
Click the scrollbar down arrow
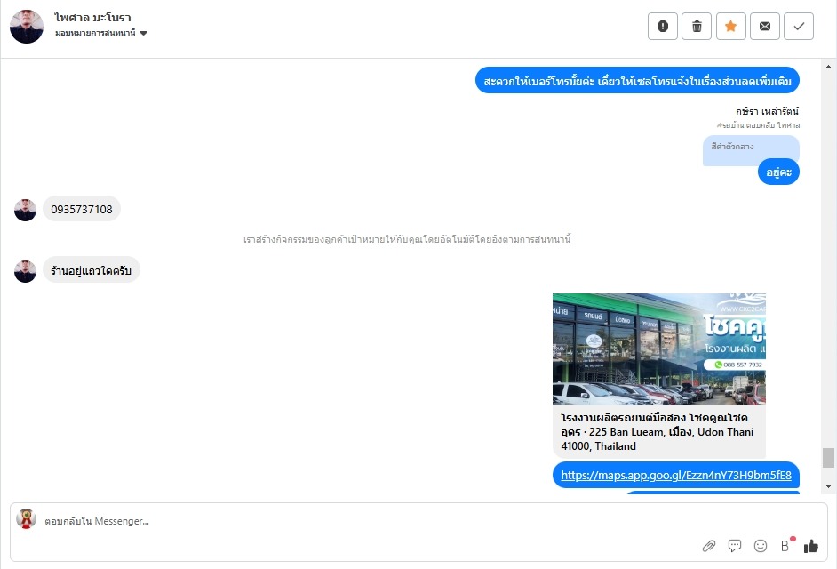click(828, 486)
